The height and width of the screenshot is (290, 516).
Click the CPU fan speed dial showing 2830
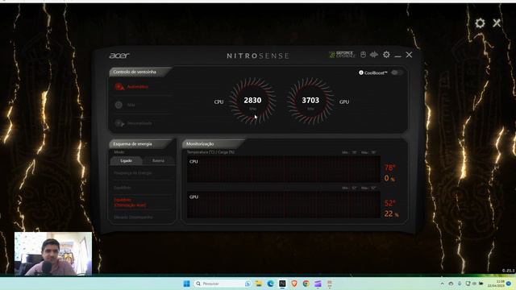252,101
